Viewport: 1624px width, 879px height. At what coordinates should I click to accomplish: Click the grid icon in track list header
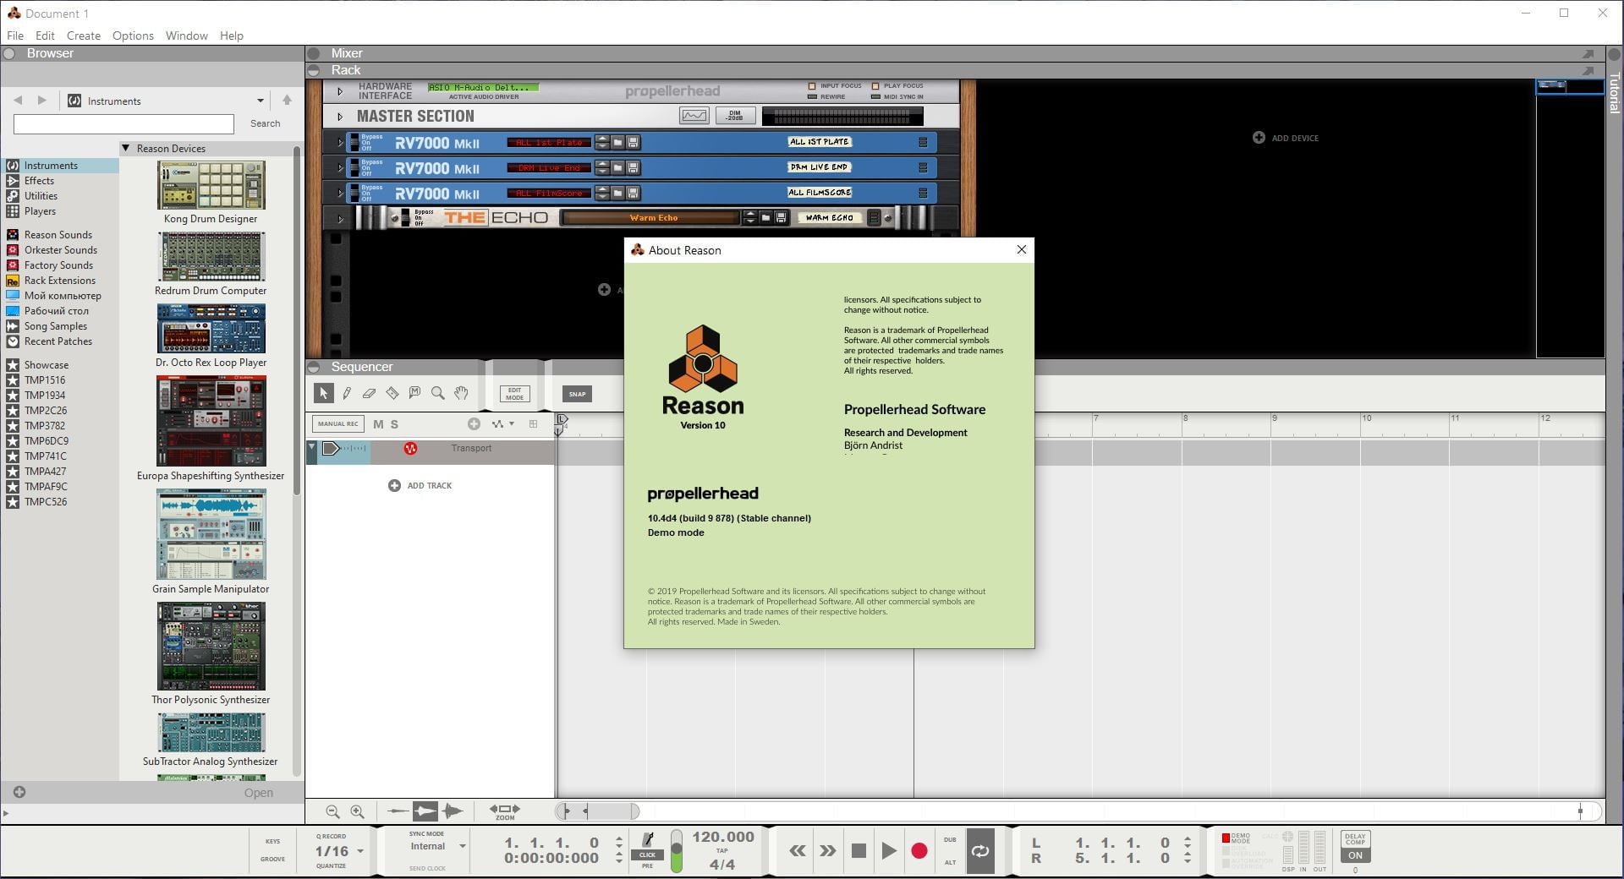533,423
